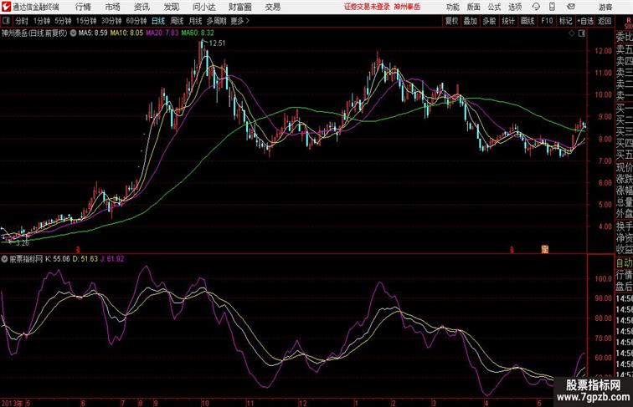The image size is (633, 407).
Task: Select the 周线 weekly period tab
Action: coord(177,21)
